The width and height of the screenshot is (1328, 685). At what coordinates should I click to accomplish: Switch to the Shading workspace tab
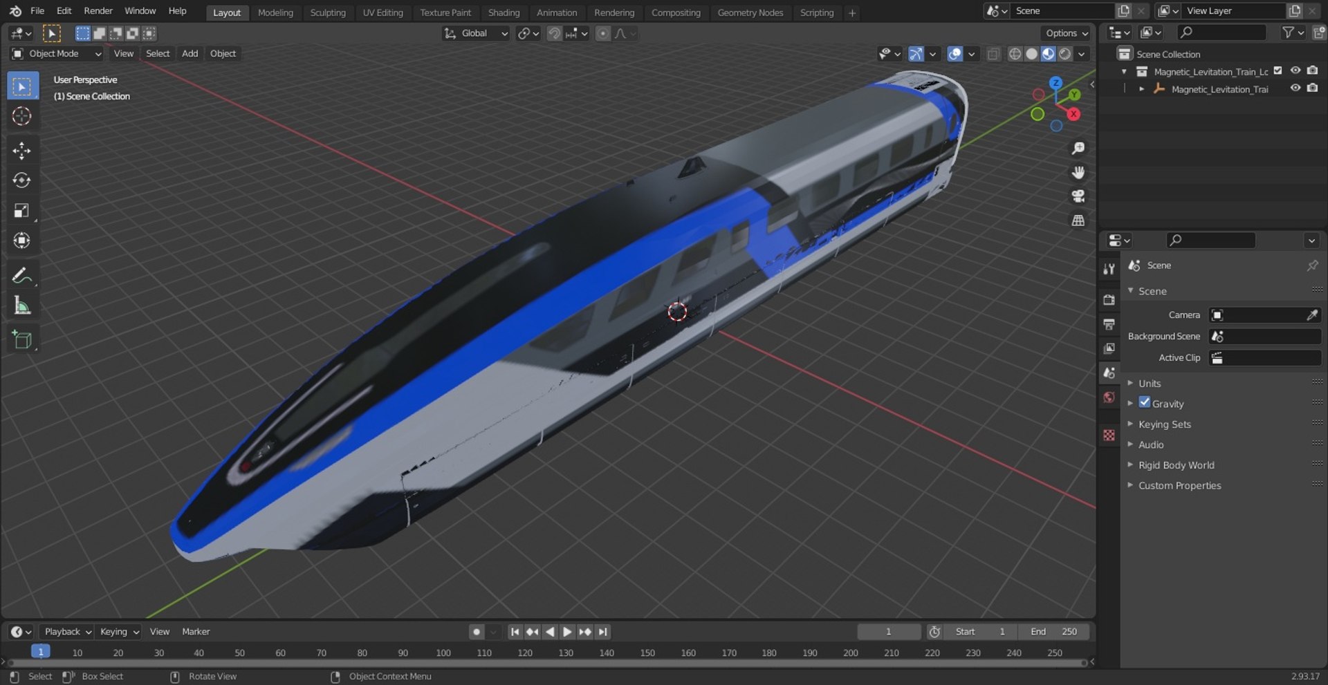[x=504, y=12]
